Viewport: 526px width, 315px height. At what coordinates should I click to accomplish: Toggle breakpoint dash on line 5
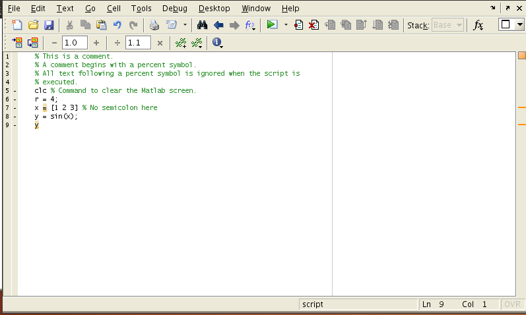point(15,90)
